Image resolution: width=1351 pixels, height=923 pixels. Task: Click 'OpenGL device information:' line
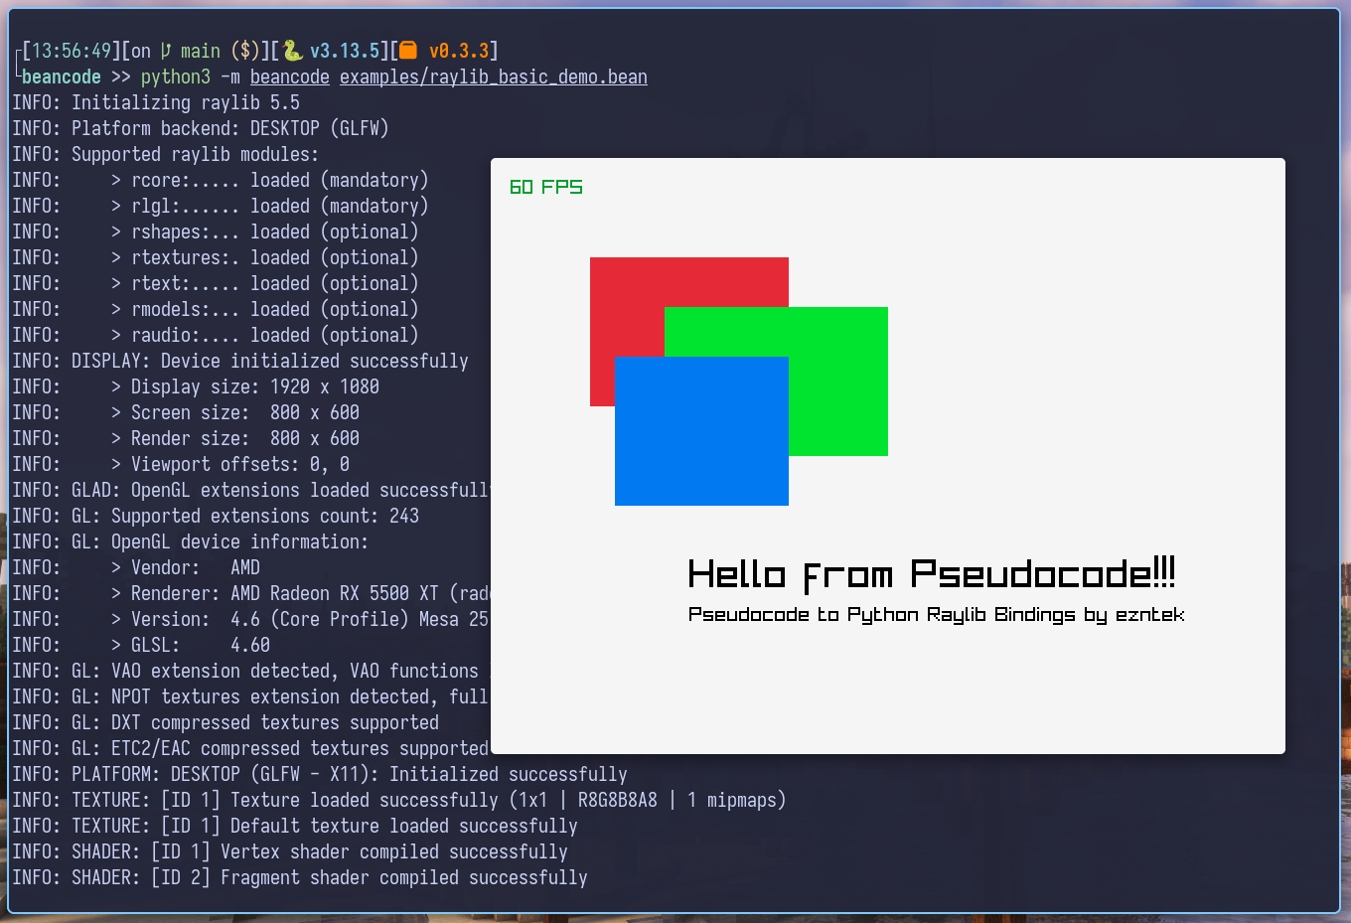pyautogui.click(x=191, y=541)
